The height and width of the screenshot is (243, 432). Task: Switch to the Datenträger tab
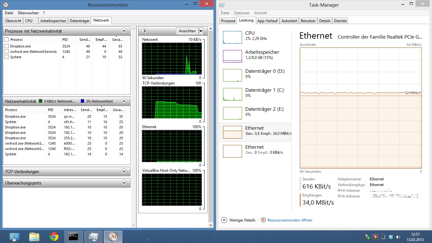click(80, 21)
